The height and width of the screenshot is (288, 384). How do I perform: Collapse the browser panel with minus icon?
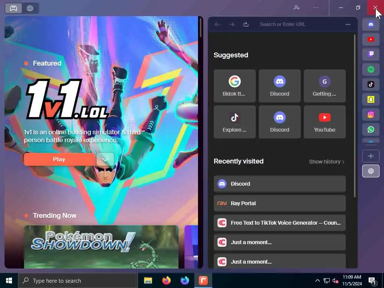pyautogui.click(x=348, y=24)
